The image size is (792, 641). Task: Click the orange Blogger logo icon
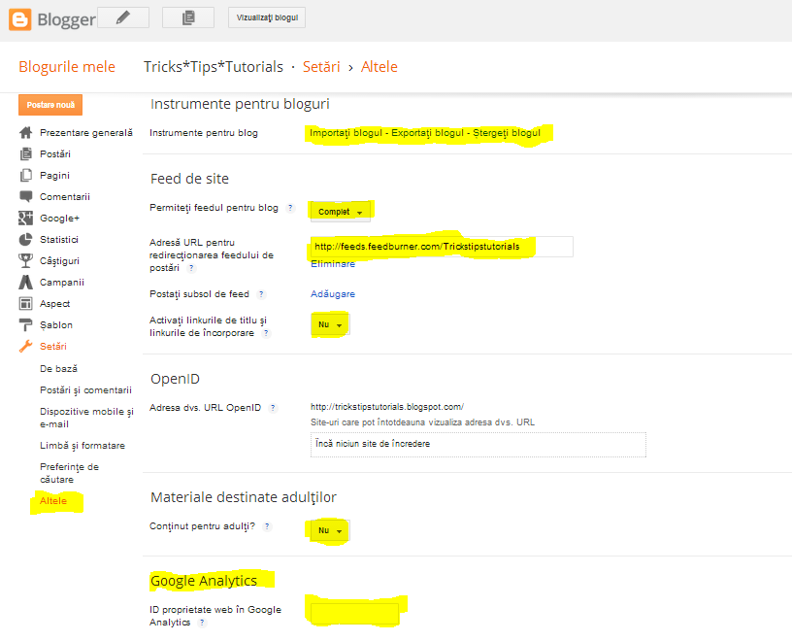pos(20,19)
